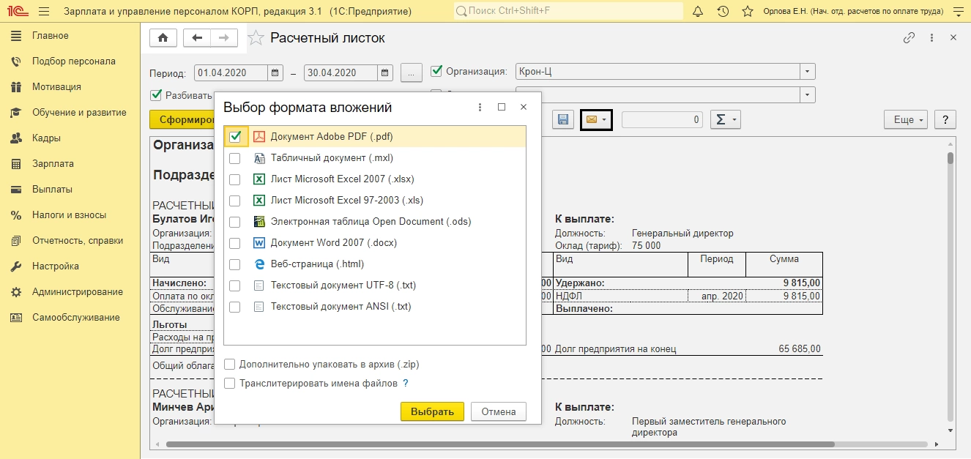Uncheck Adobe PDF document format
The width and height of the screenshot is (971, 459).
(x=235, y=136)
